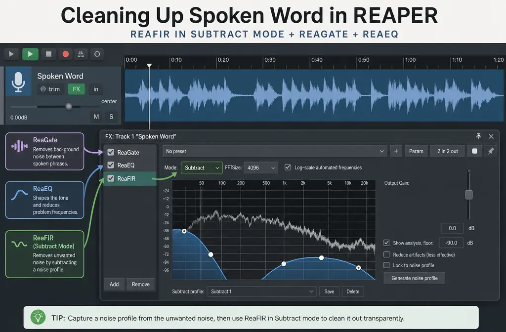
Task: Click the Delete profile button
Action: (x=353, y=291)
